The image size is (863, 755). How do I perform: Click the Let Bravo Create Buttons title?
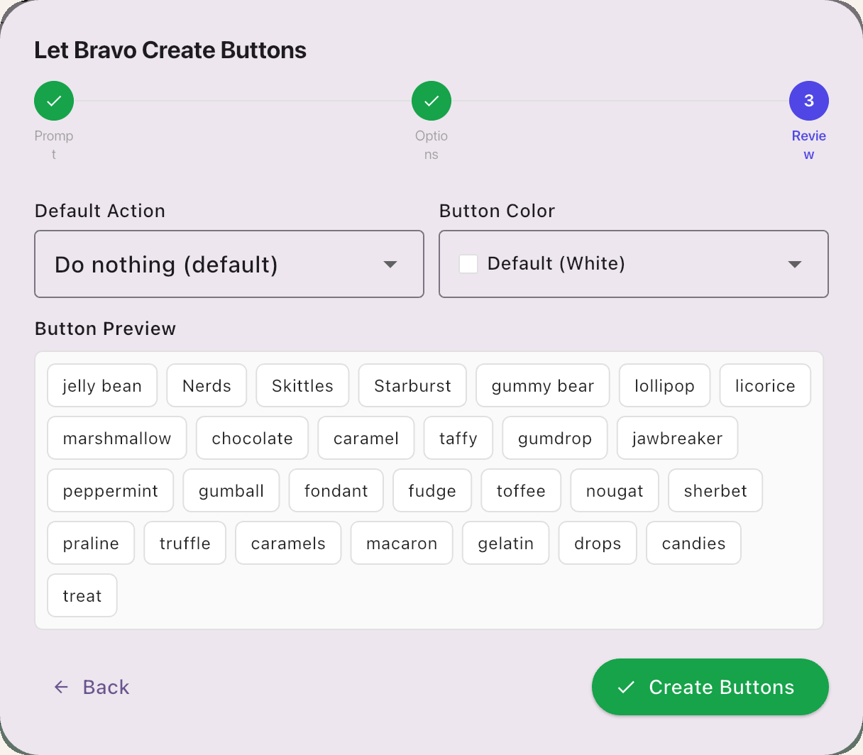pyautogui.click(x=170, y=50)
